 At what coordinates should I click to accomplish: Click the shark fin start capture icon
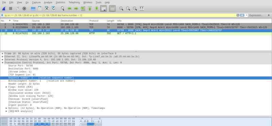coord(4,9)
